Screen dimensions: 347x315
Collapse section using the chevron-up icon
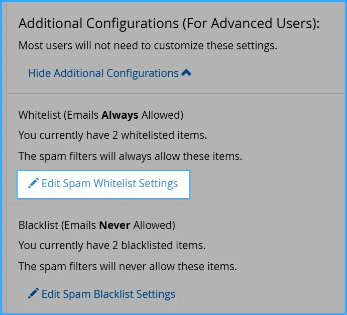(x=186, y=72)
